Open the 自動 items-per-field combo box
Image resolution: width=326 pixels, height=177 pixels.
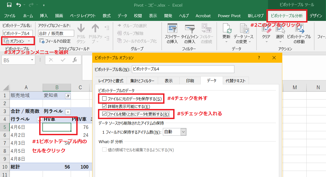coord(183,132)
